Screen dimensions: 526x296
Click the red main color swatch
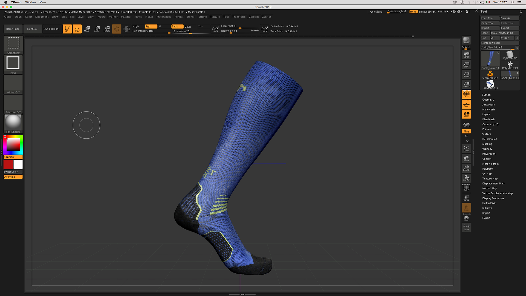pos(8,164)
